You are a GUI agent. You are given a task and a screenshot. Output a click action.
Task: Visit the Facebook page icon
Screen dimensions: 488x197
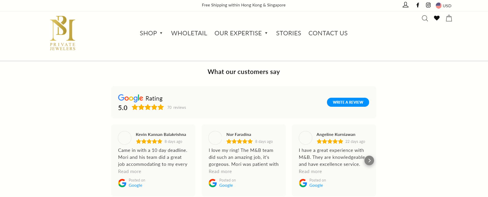tap(418, 5)
